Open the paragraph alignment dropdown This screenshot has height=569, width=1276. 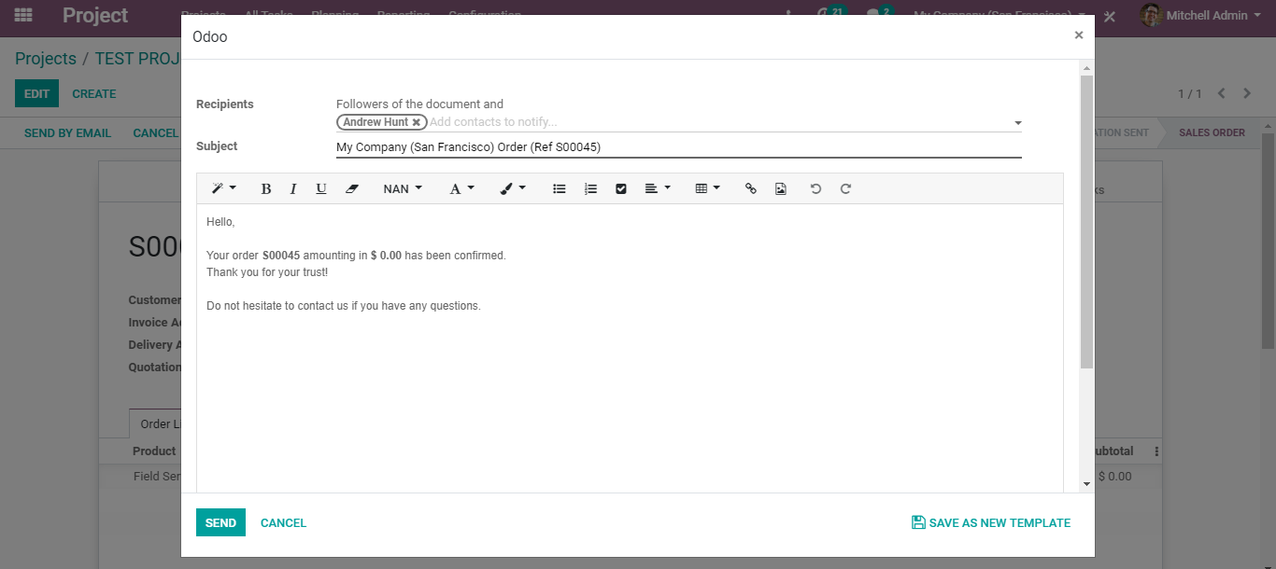tap(658, 188)
